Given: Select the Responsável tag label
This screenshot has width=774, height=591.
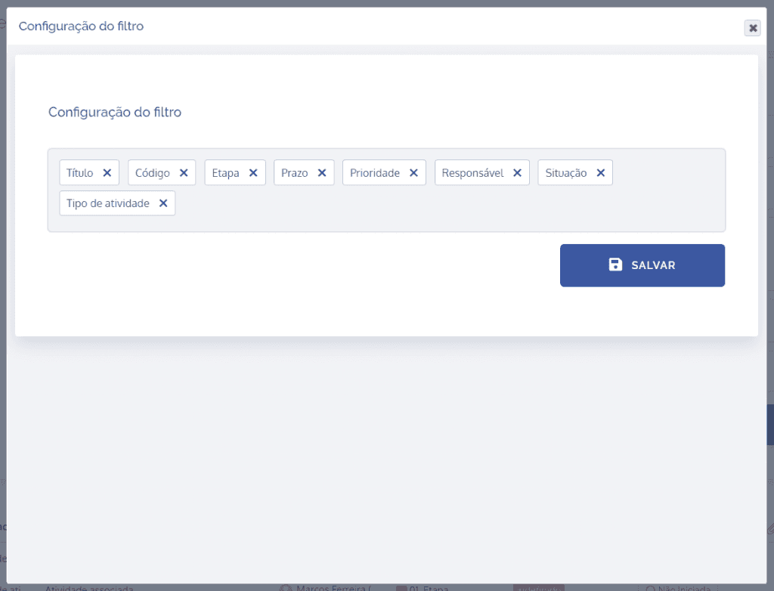Looking at the screenshot, I should click(x=472, y=173).
